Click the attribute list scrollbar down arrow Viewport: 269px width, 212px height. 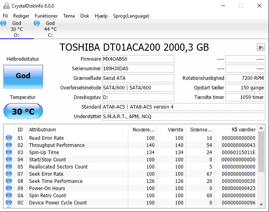click(x=261, y=204)
